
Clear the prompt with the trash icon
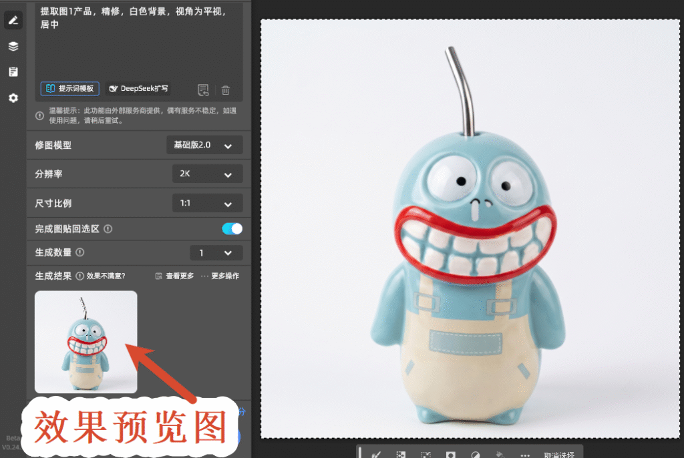pyautogui.click(x=226, y=90)
